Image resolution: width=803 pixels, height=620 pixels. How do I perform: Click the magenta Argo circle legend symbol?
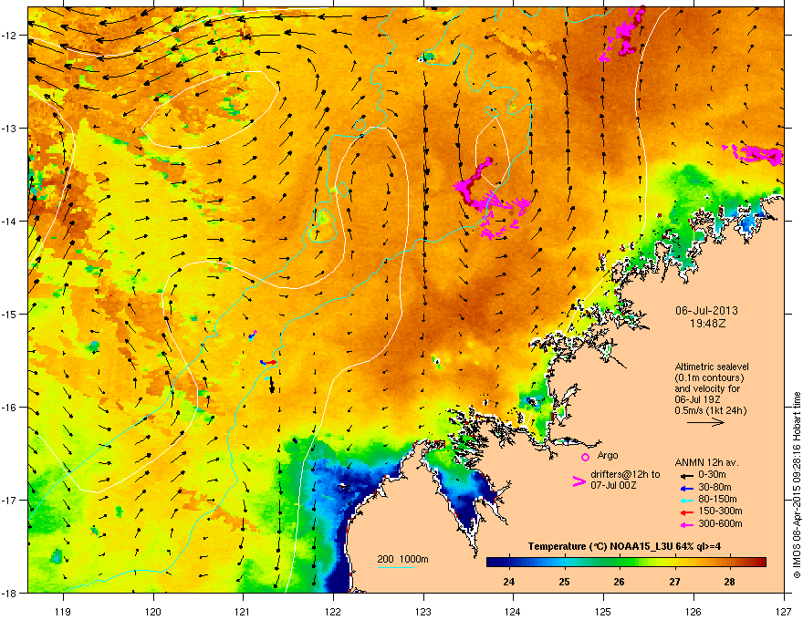(x=585, y=458)
